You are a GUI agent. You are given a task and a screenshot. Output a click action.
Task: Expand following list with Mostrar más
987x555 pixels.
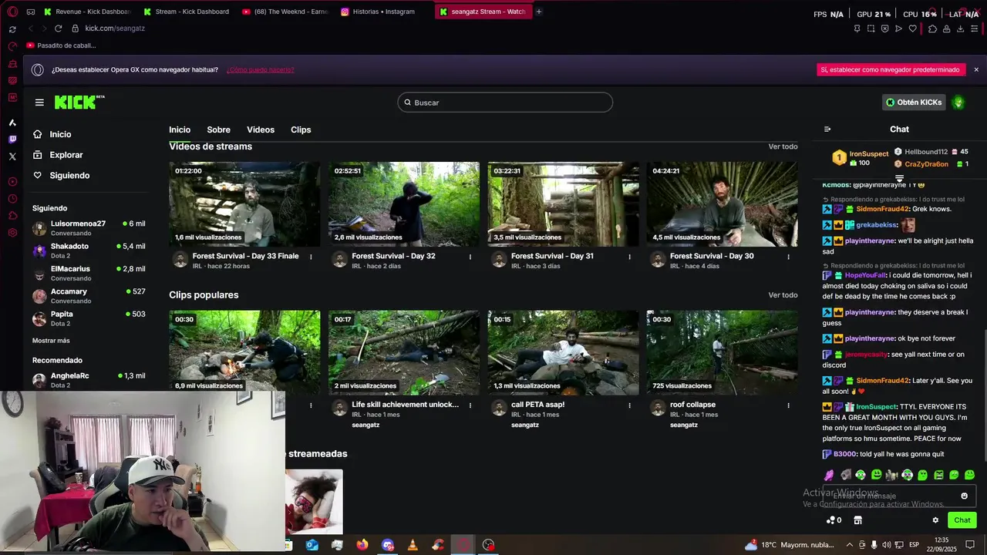click(x=51, y=341)
